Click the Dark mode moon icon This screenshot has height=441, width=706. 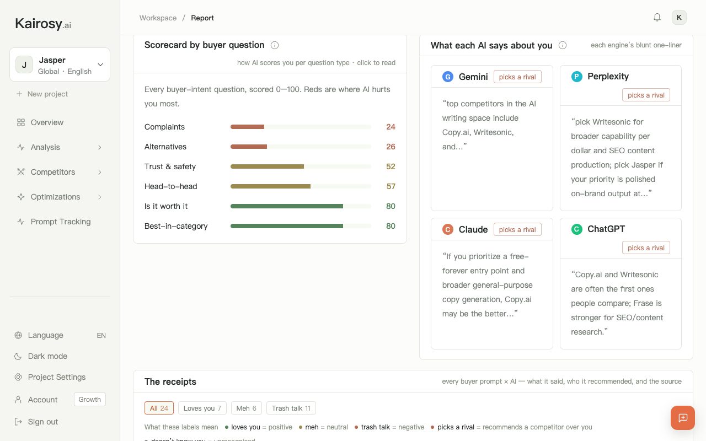[x=18, y=356]
